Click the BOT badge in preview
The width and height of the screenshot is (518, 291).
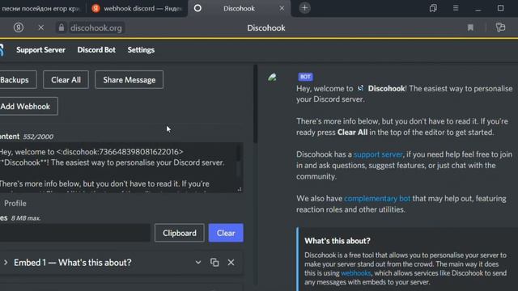pyautogui.click(x=305, y=77)
